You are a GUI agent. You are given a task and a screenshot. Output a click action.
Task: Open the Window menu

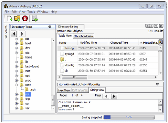[42, 12]
